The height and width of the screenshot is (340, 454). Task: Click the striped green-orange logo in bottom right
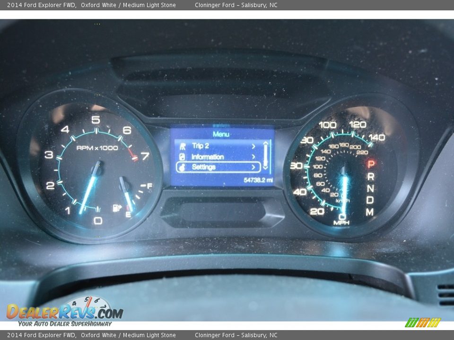click(x=422, y=323)
